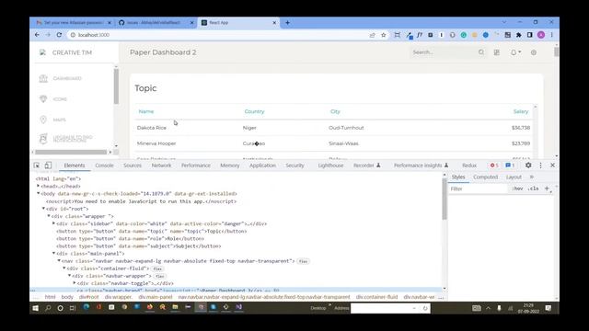Click the styles Filter input

pyautogui.click(x=478, y=188)
